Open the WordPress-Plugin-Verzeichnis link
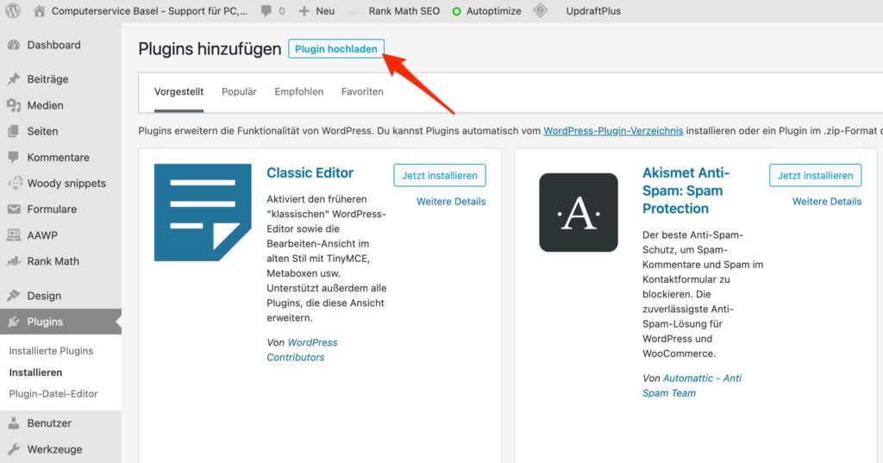This screenshot has width=883, height=463. pyautogui.click(x=613, y=131)
